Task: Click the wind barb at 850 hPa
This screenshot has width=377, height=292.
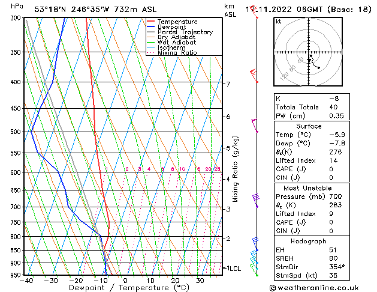Action: point(255,244)
